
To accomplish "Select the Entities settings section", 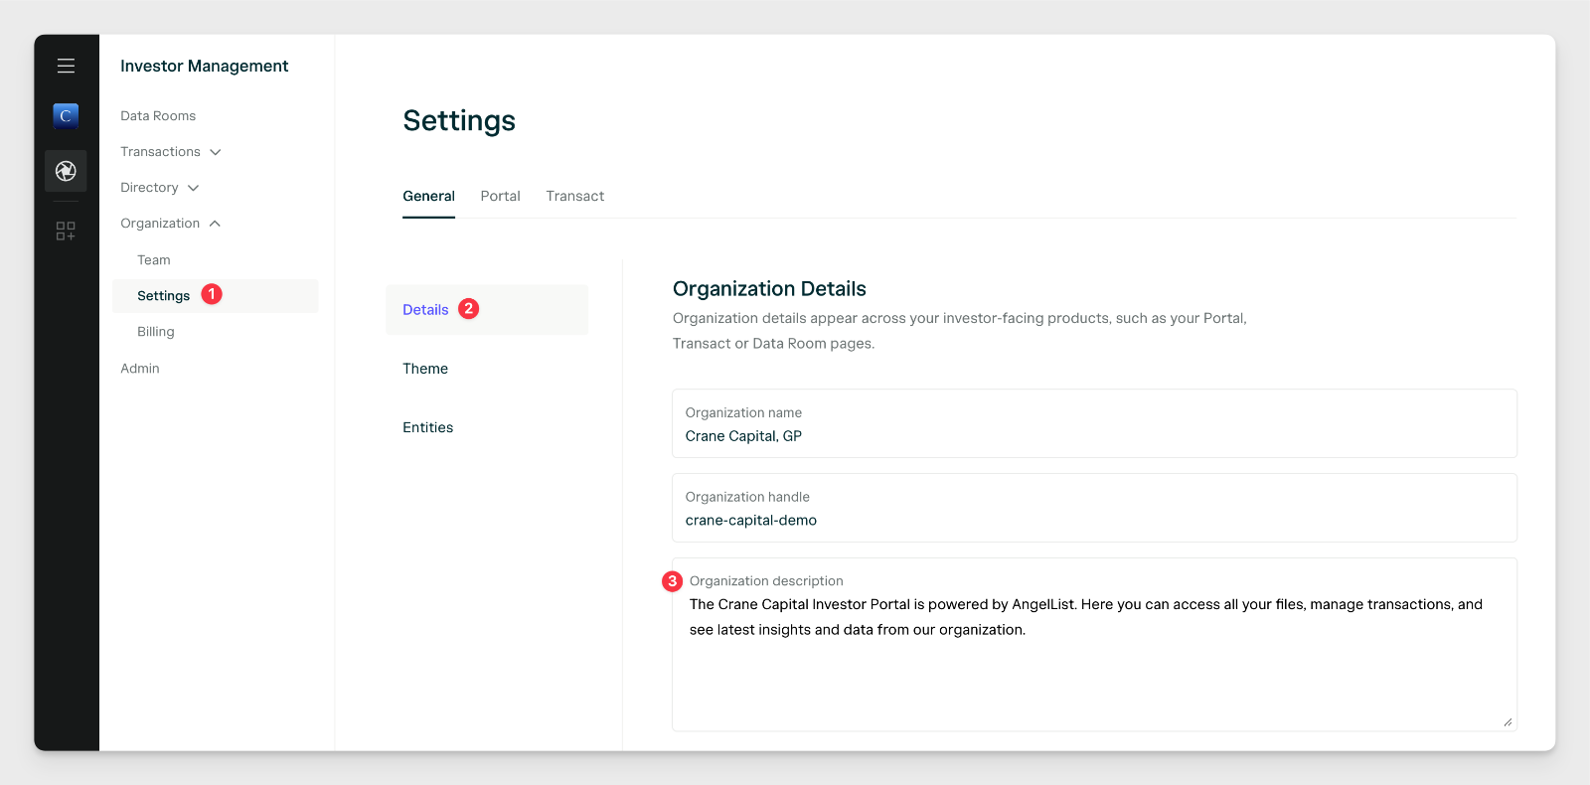I will click(x=427, y=427).
